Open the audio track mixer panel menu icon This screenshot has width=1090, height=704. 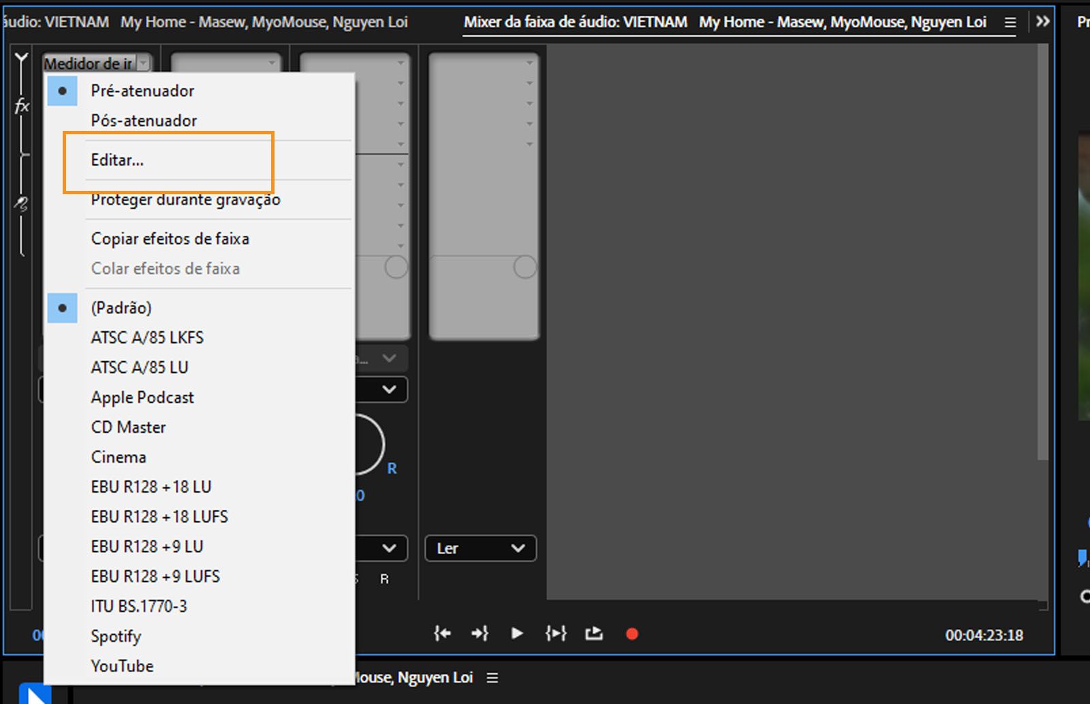pyautogui.click(x=1010, y=22)
